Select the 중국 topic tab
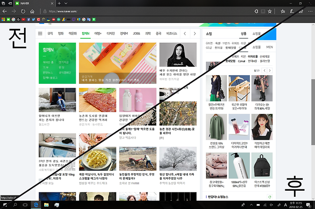The width and height of the screenshot is (315, 209). (158, 34)
